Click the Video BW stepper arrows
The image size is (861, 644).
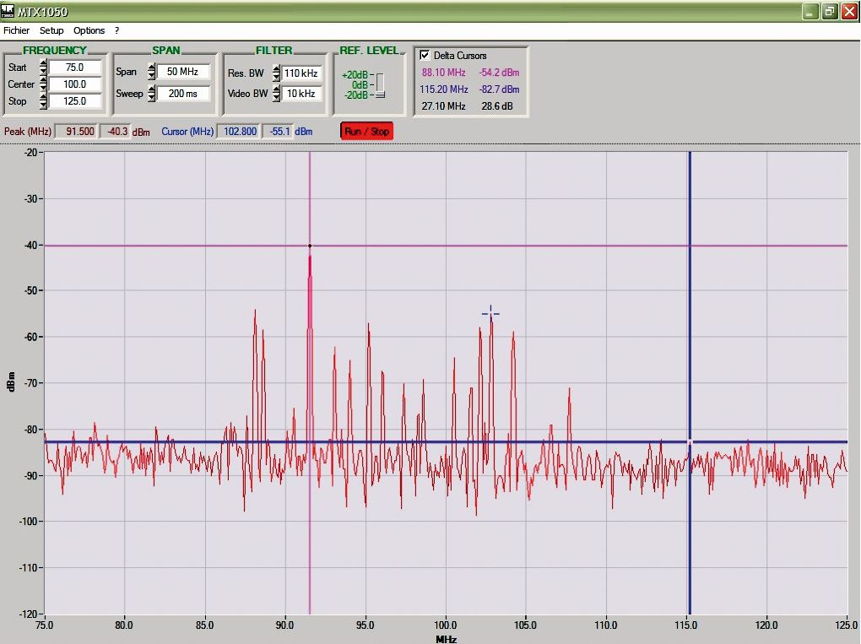(x=276, y=94)
